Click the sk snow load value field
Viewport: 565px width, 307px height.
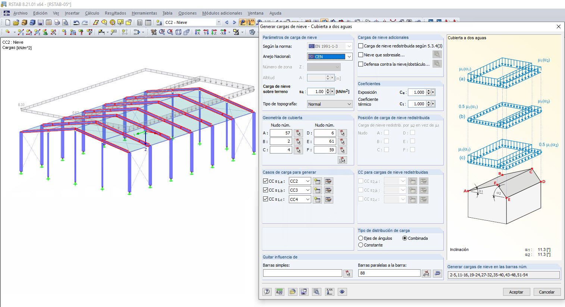click(x=316, y=92)
